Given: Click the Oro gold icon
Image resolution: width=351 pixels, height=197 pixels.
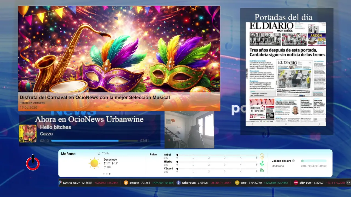Looking at the screenshot, I should [x=237, y=182].
